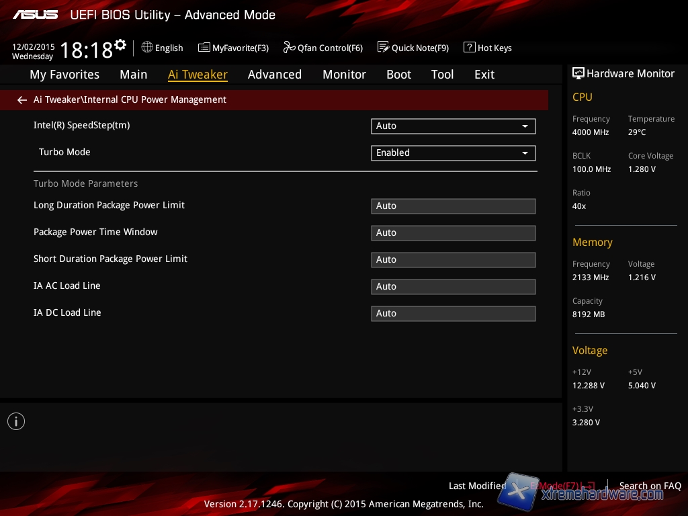The image size is (688, 516).
Task: Click Search on FAQ link
Action: (x=650, y=486)
